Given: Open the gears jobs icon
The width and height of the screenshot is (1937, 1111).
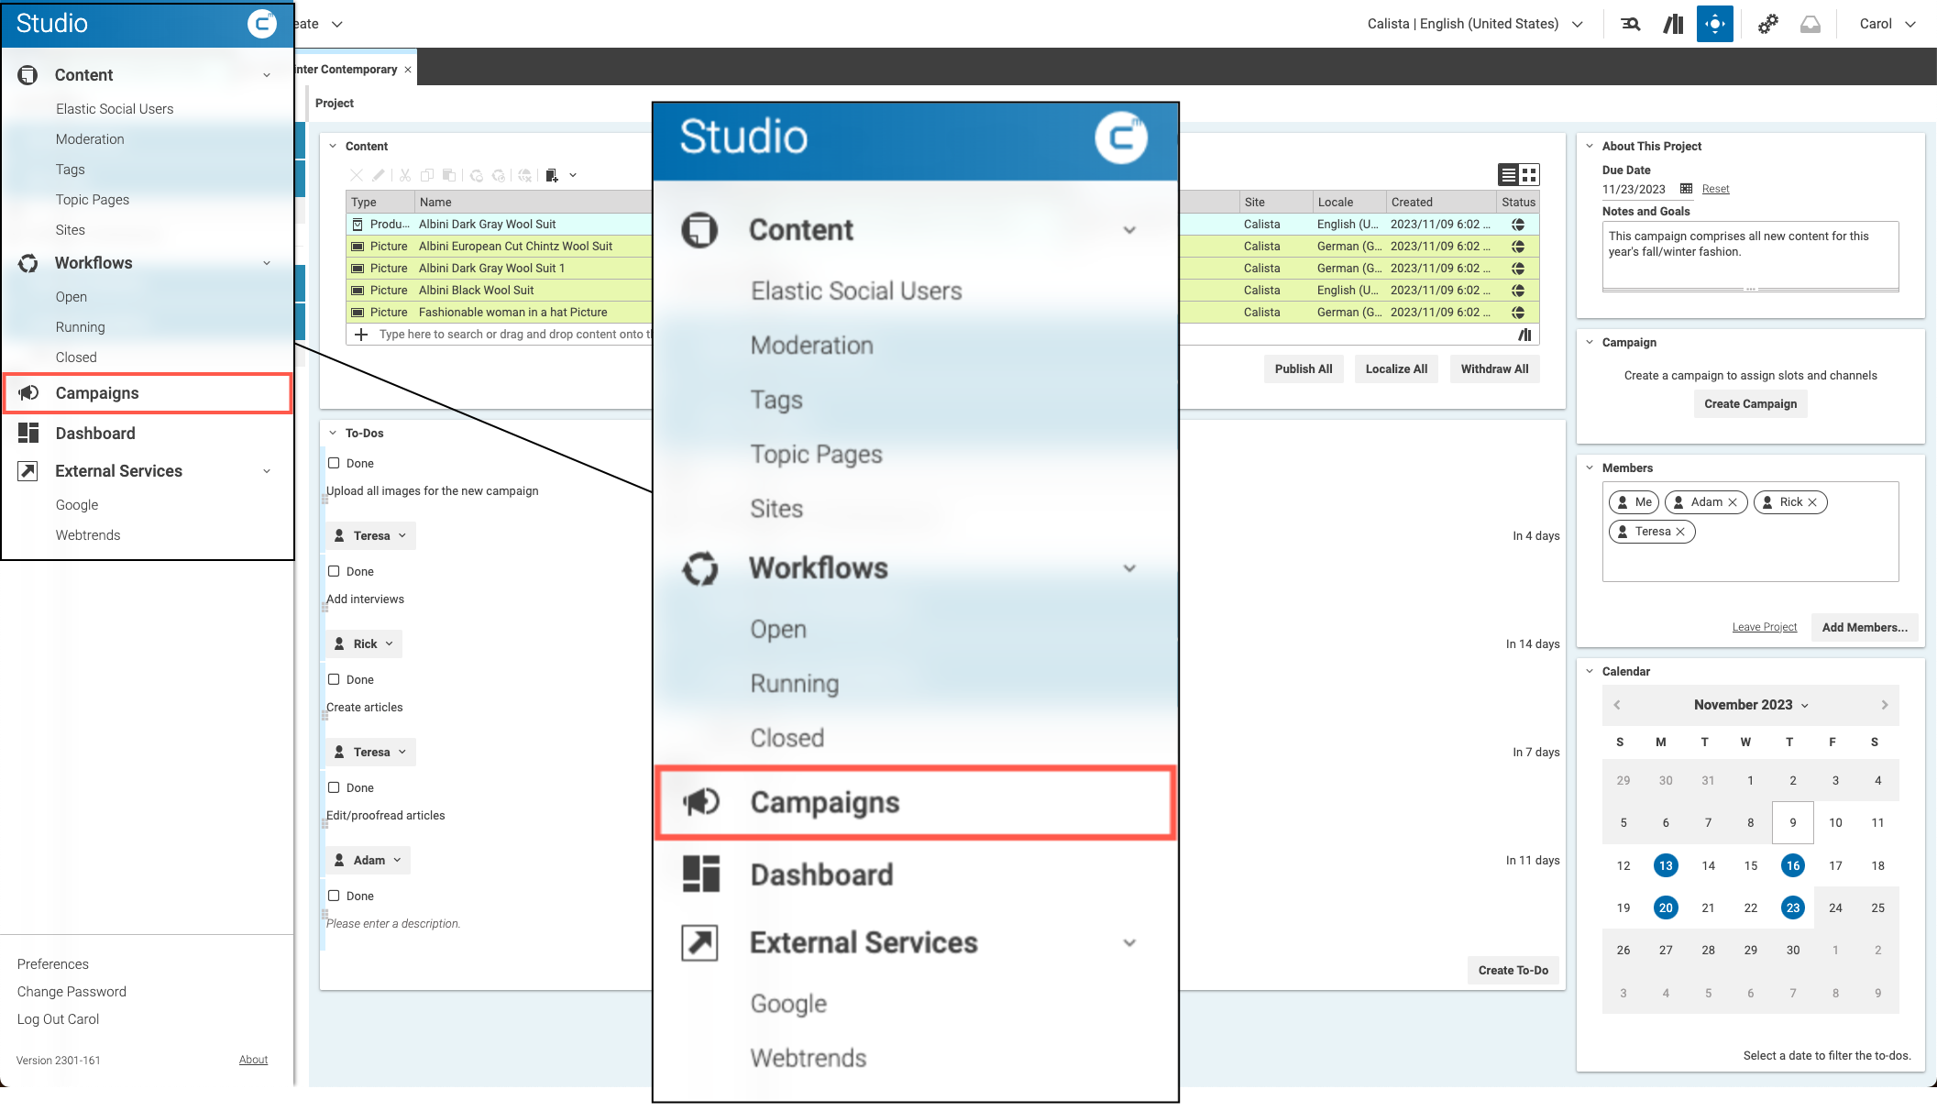Looking at the screenshot, I should (1767, 24).
